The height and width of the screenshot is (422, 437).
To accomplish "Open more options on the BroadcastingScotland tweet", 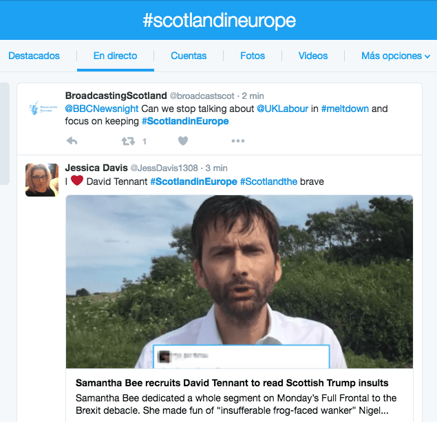I will click(x=238, y=141).
